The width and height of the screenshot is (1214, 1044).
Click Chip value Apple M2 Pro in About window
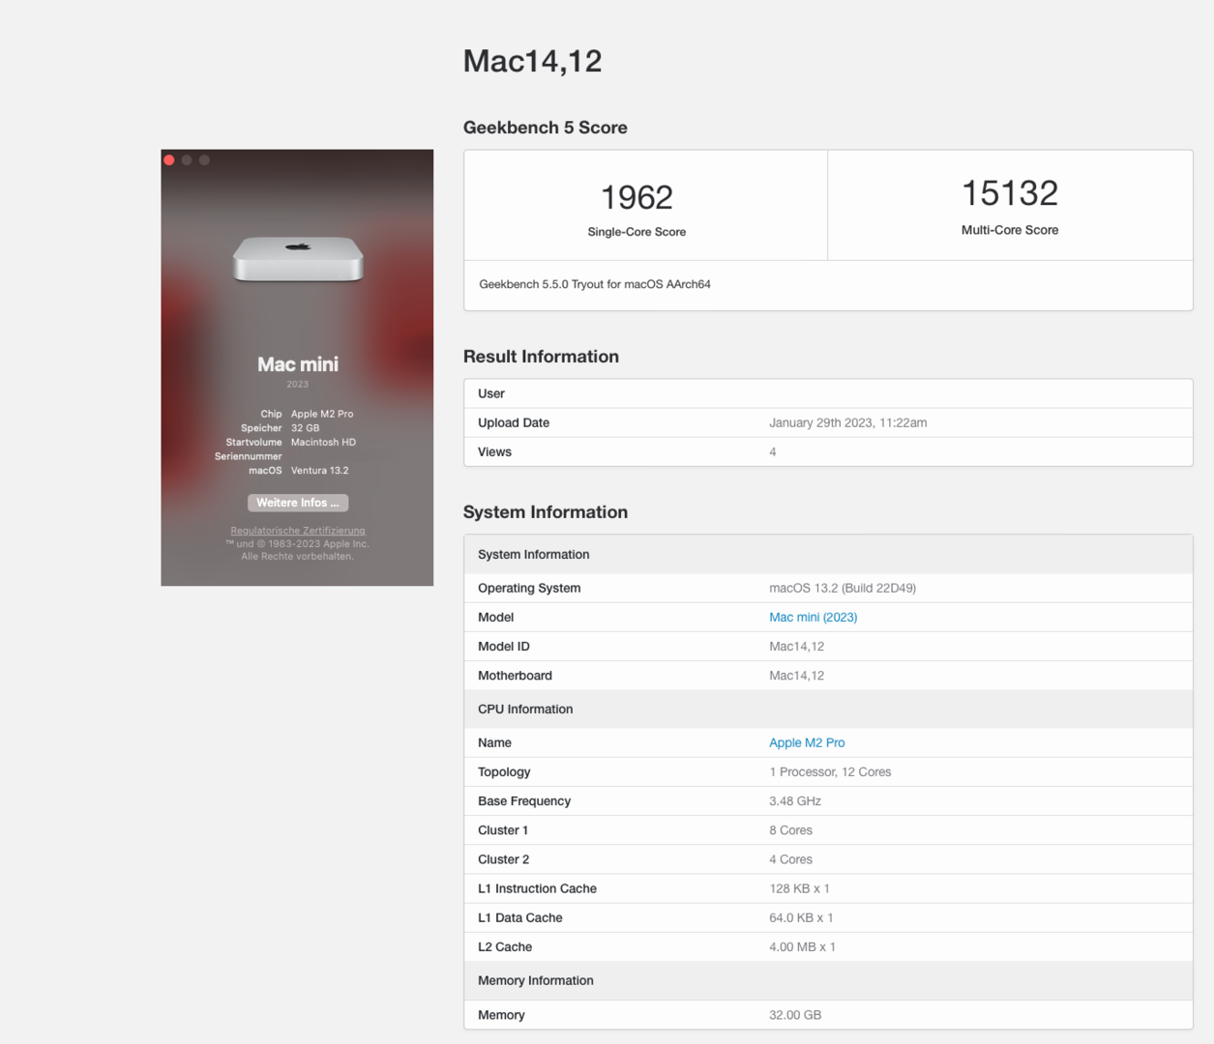coord(322,414)
